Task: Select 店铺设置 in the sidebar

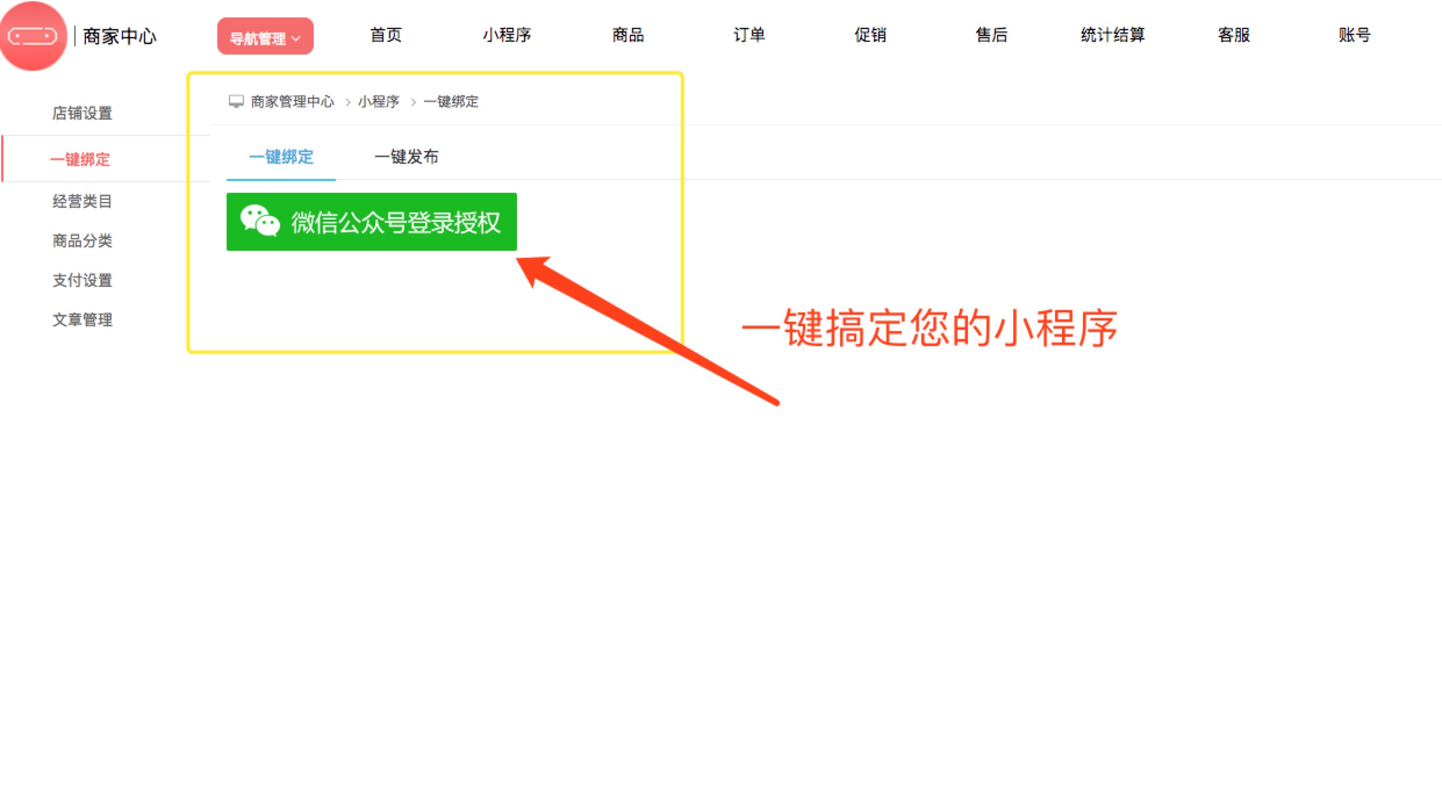Action: pos(82,113)
